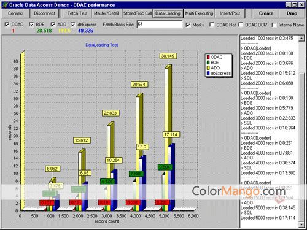Viewport: 307px width, 230px height.
Task: Select the Multi Executing tab
Action: coord(199,13)
